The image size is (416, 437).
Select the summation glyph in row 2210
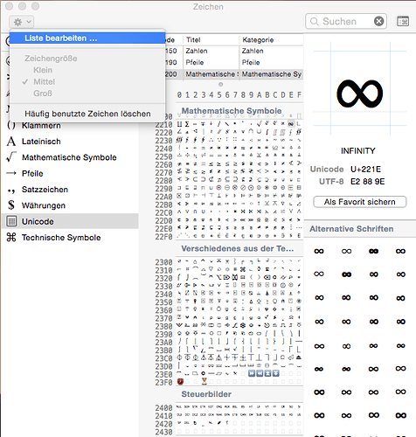[187, 124]
